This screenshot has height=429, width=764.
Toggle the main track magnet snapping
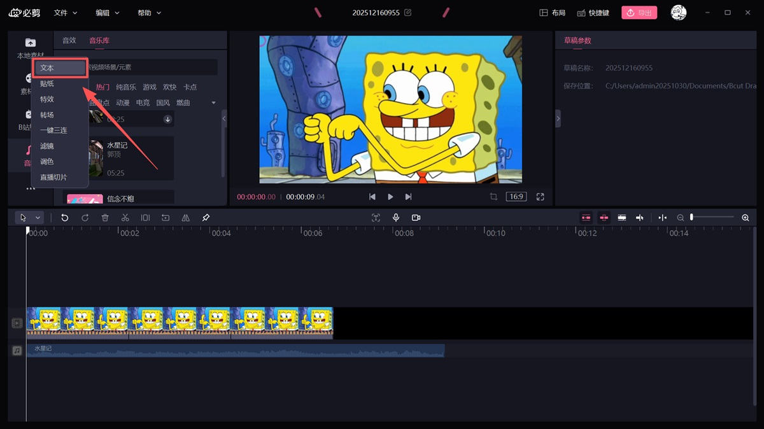(x=586, y=218)
